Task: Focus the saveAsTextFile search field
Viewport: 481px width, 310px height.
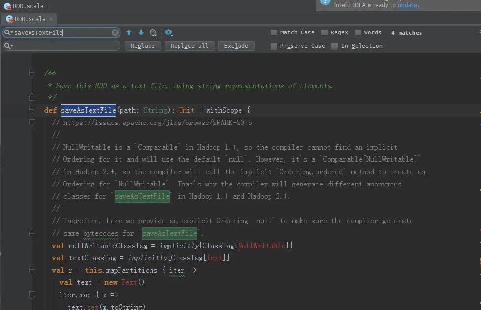Action: (x=61, y=32)
